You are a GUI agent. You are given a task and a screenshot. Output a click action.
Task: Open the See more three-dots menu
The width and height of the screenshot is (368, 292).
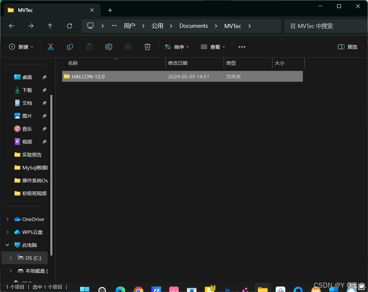tap(242, 47)
